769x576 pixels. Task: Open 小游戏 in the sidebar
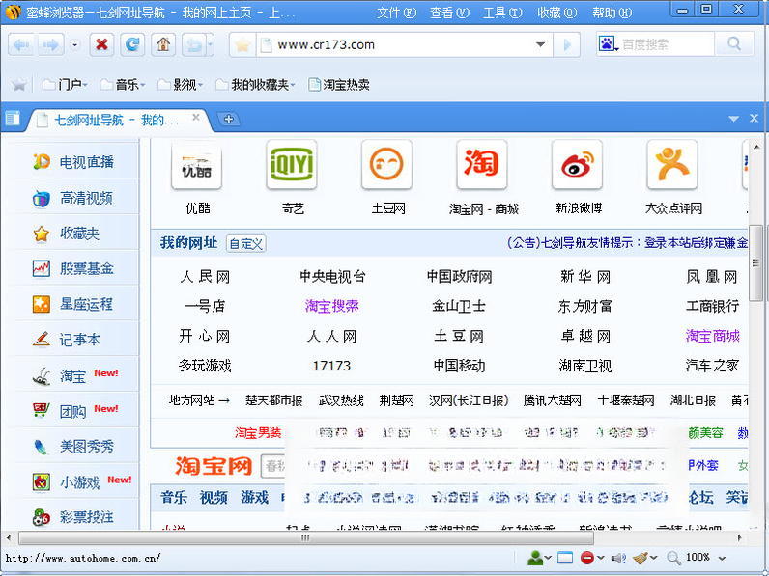[x=73, y=482]
